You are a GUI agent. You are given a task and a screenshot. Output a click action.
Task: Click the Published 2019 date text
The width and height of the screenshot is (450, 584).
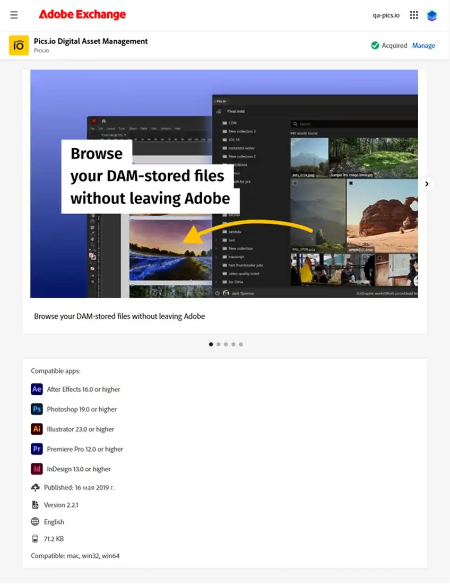click(79, 487)
